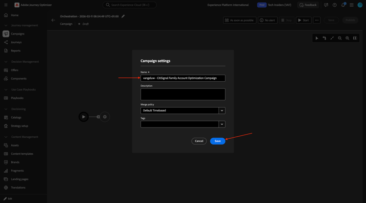Click the start play node on canvas
366x203 pixels.
point(83,117)
